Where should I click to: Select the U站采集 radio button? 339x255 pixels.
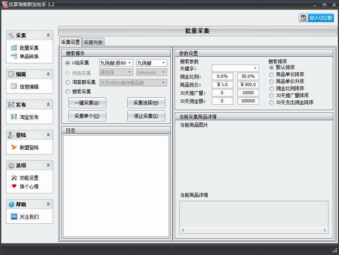67,63
